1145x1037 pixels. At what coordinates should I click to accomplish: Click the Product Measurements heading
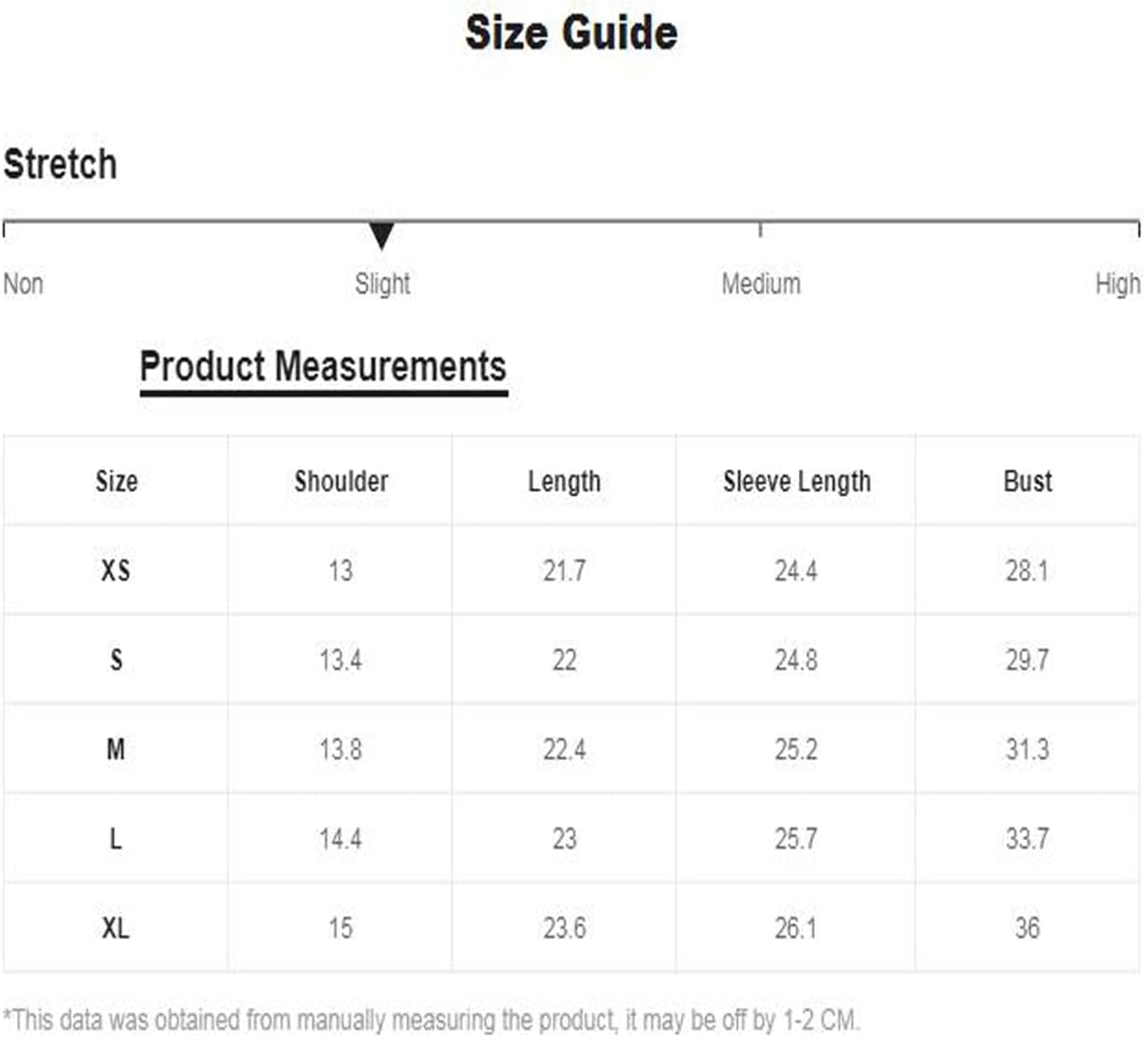(x=323, y=366)
